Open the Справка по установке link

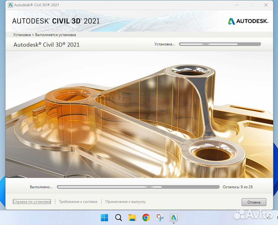coord(32,202)
